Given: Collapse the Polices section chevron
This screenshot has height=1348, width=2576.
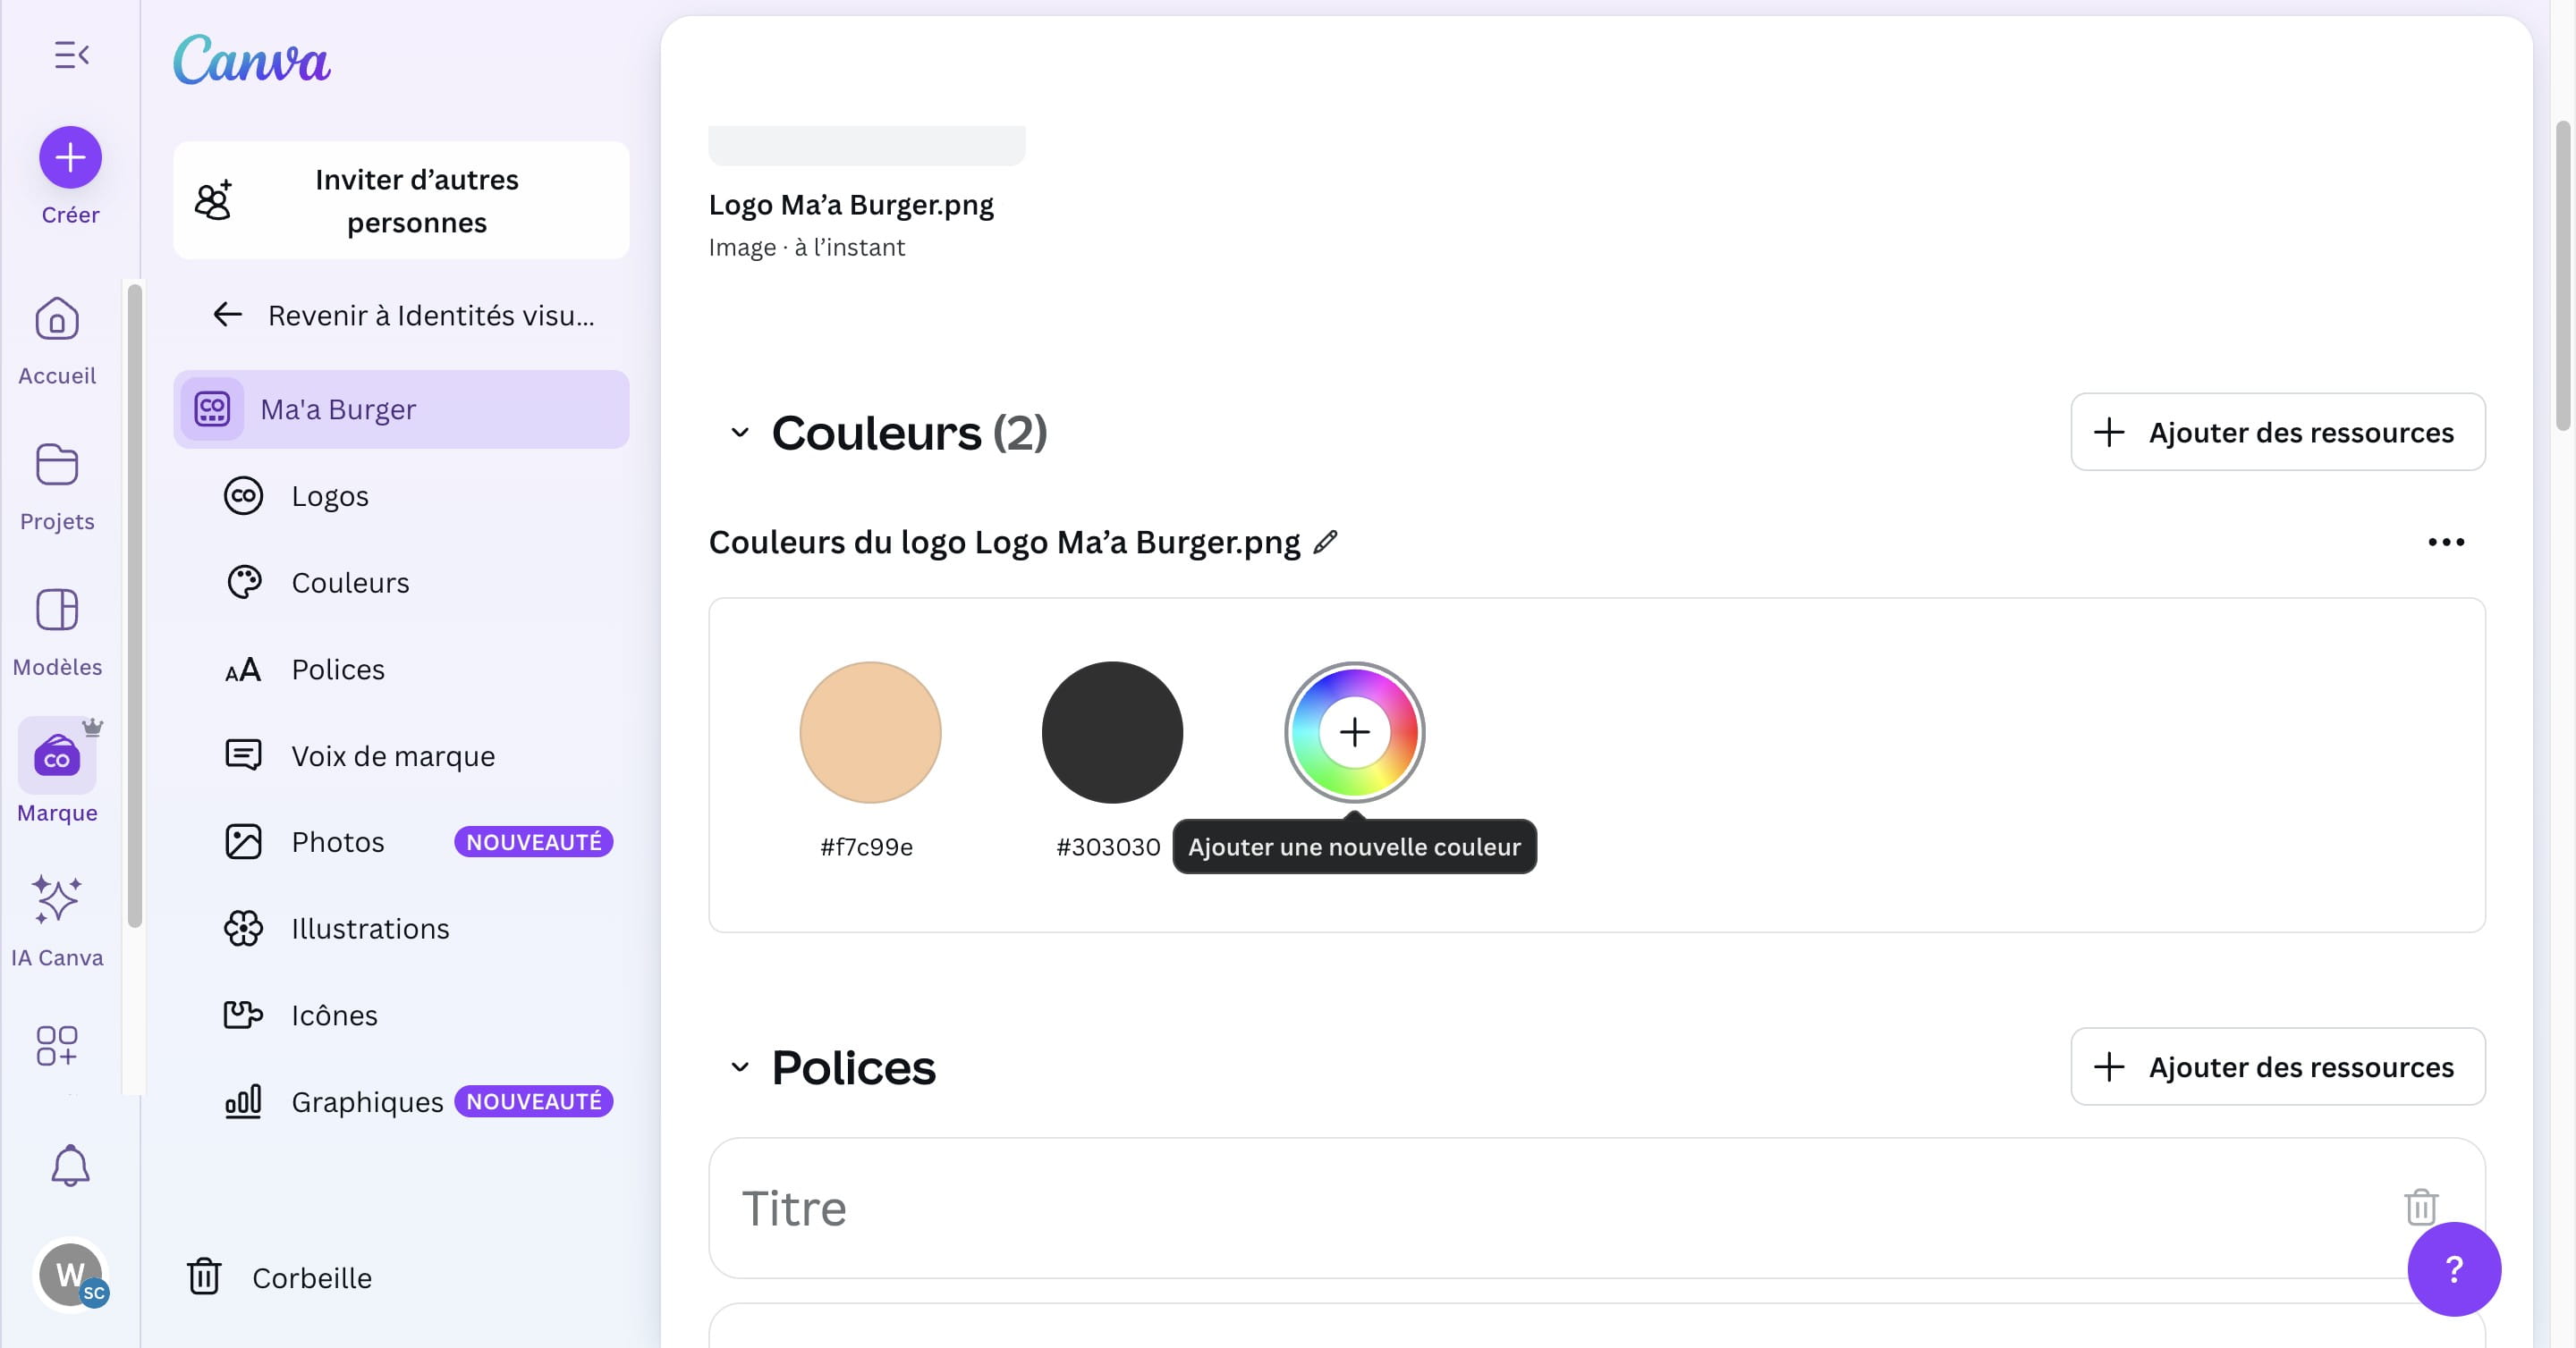Looking at the screenshot, I should tap(740, 1067).
